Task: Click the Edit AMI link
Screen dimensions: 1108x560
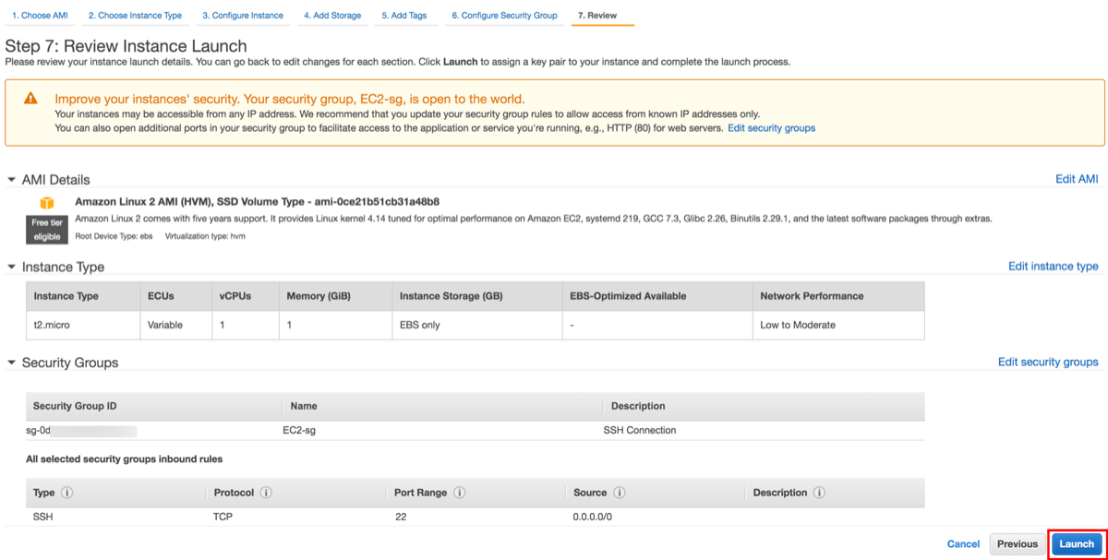Action: (1077, 179)
